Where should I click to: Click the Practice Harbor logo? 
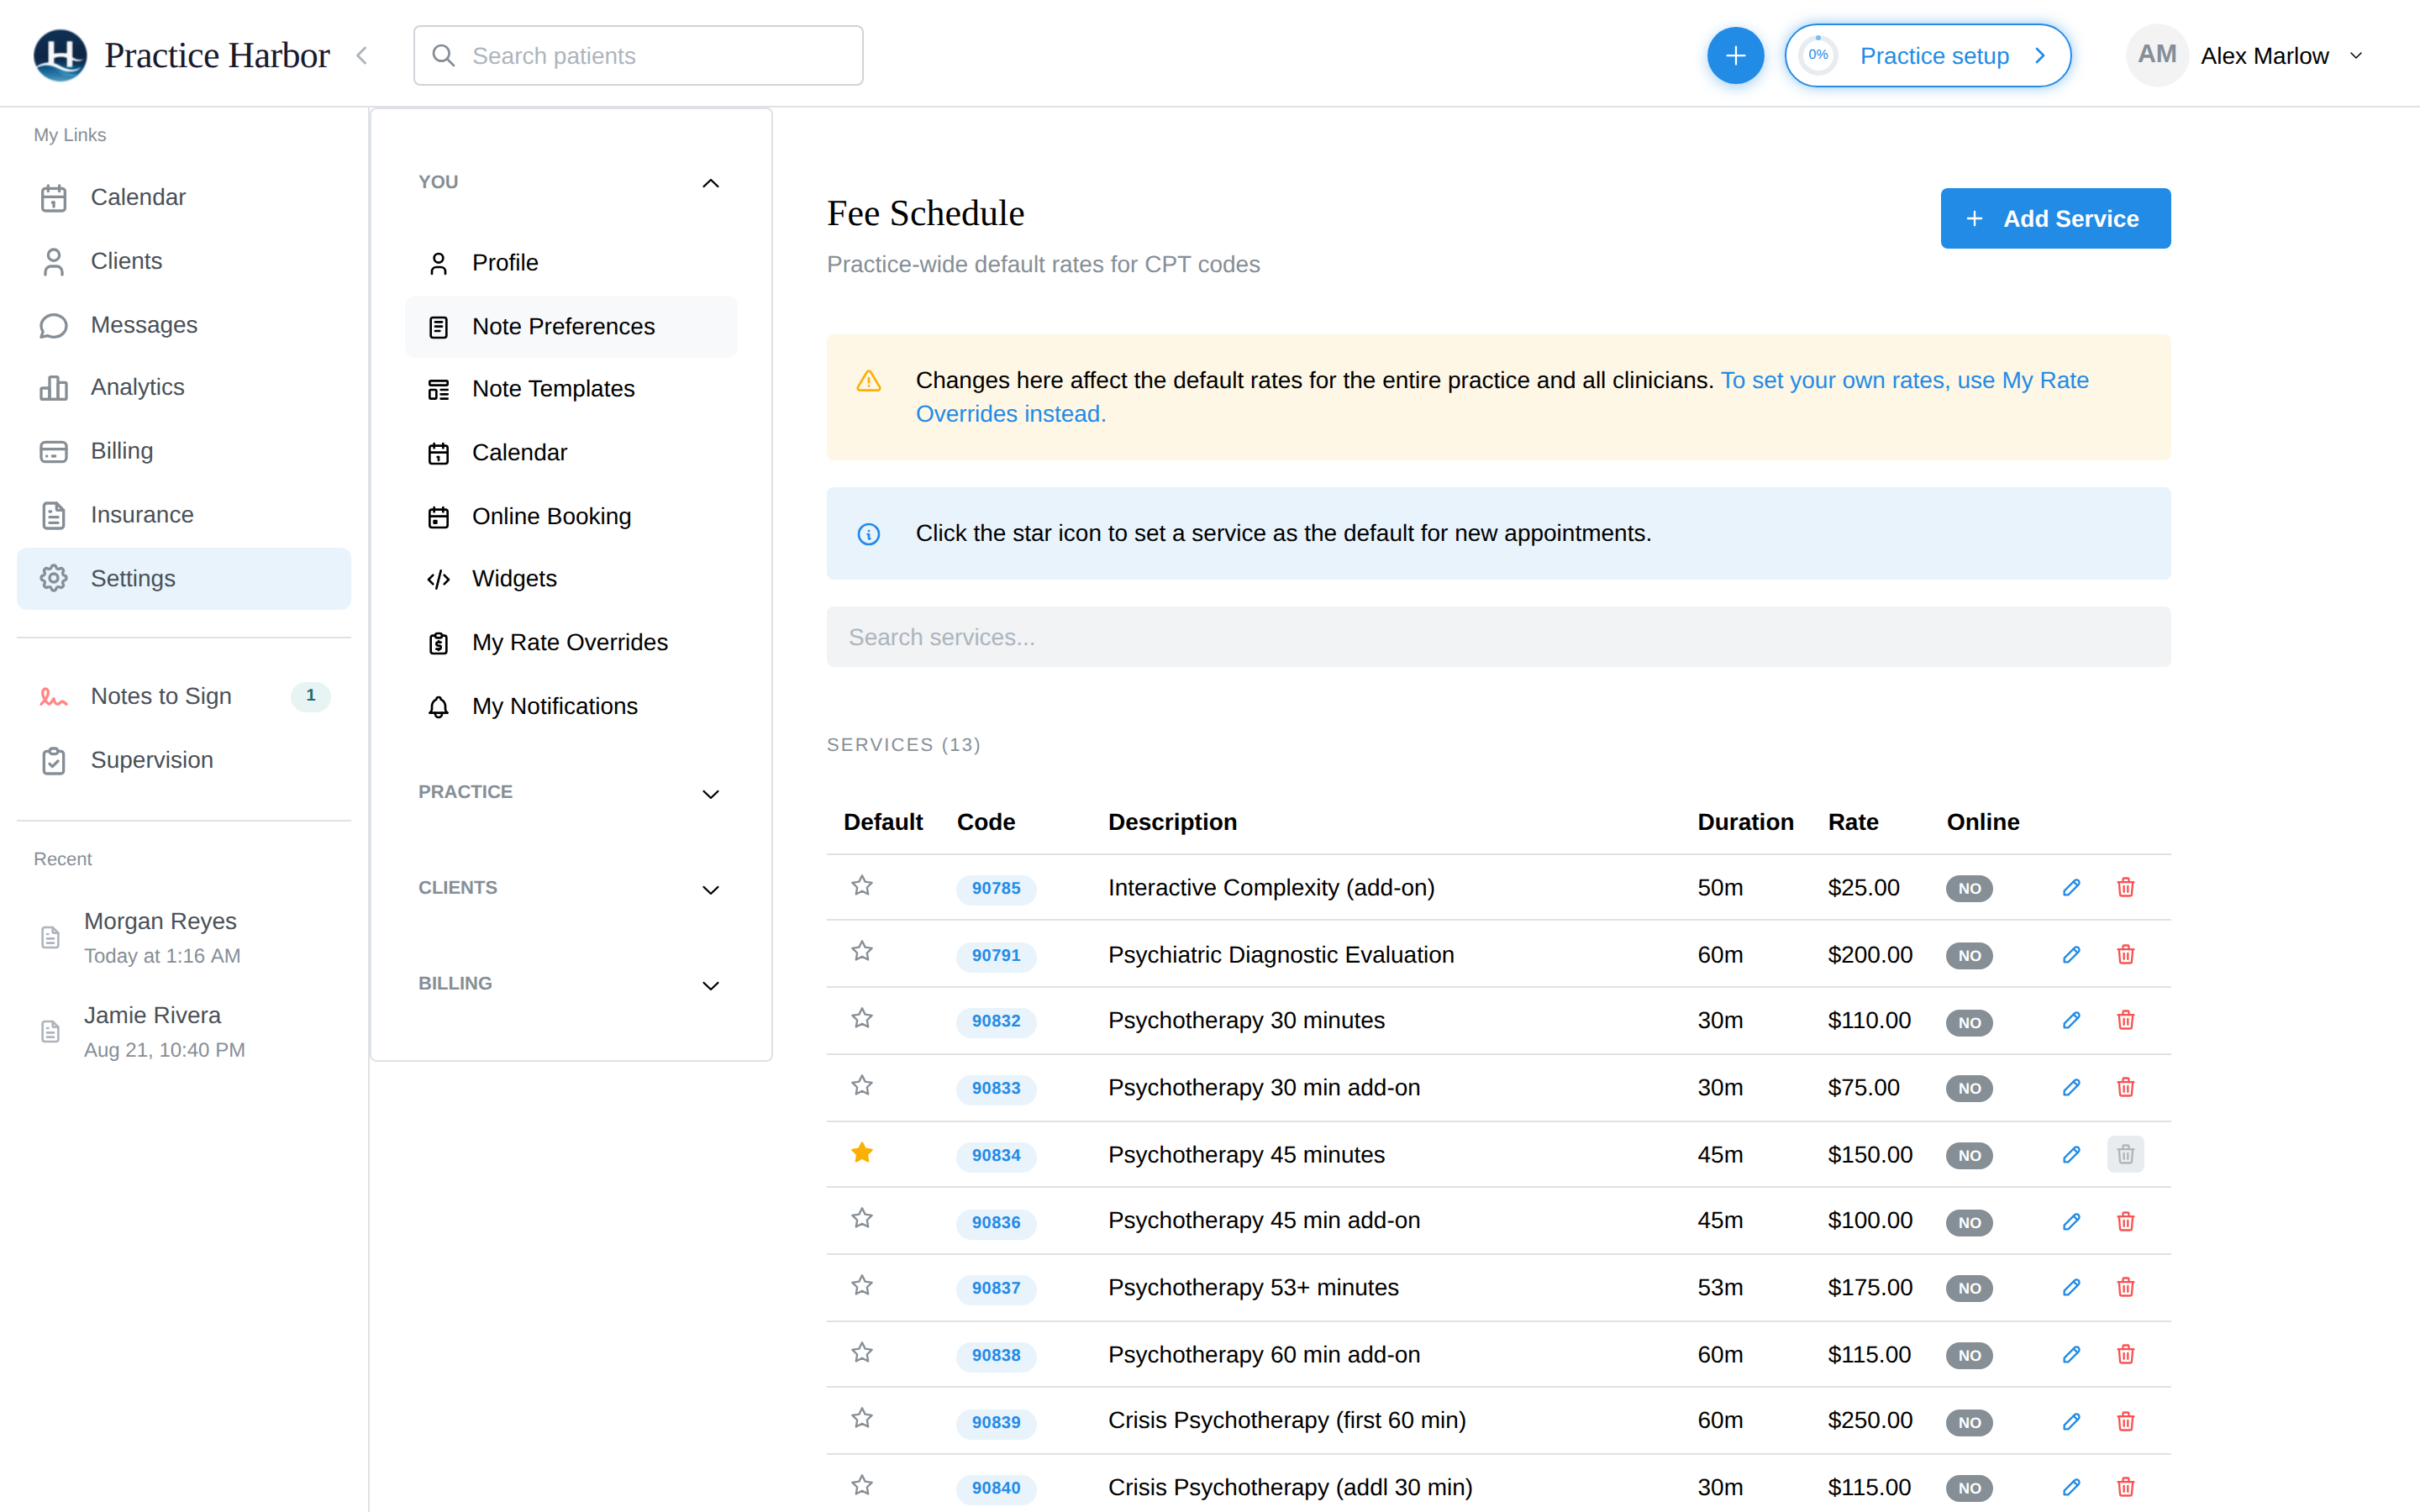point(60,55)
